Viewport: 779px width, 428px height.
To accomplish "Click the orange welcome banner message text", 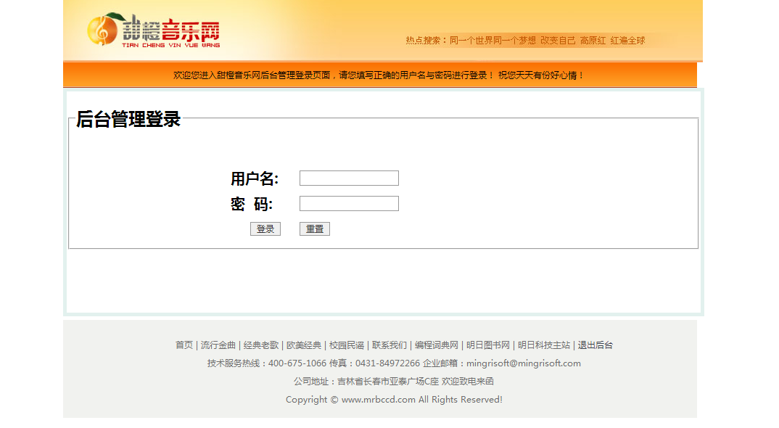I will click(x=379, y=75).
